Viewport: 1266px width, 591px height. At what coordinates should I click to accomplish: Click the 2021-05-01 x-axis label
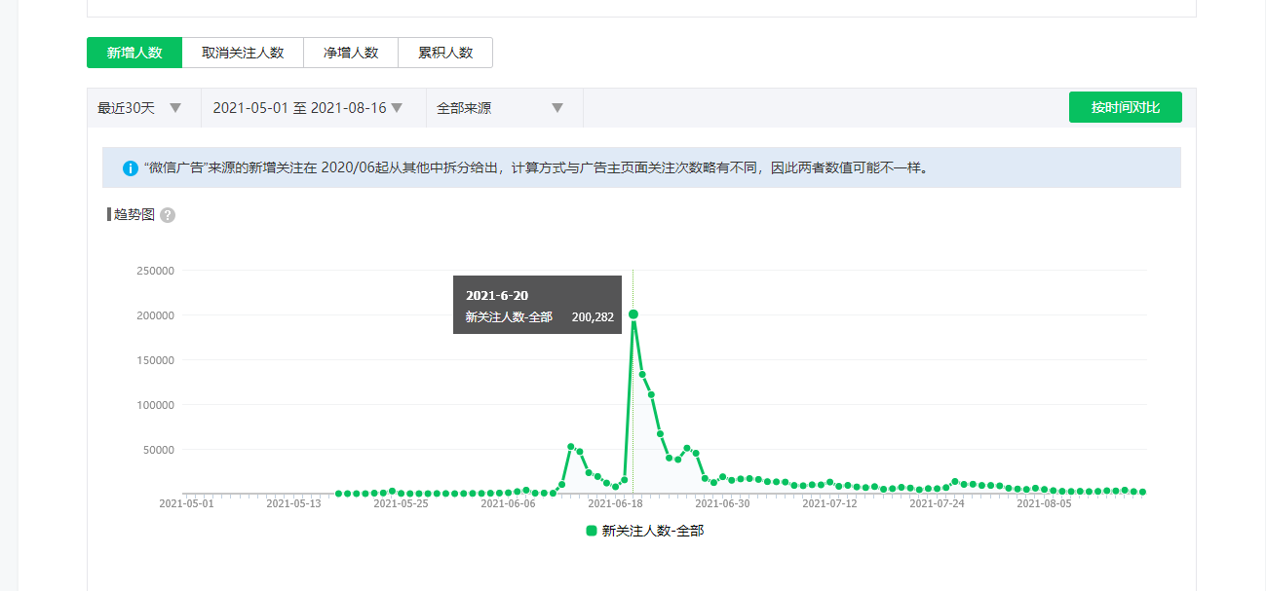pos(186,504)
